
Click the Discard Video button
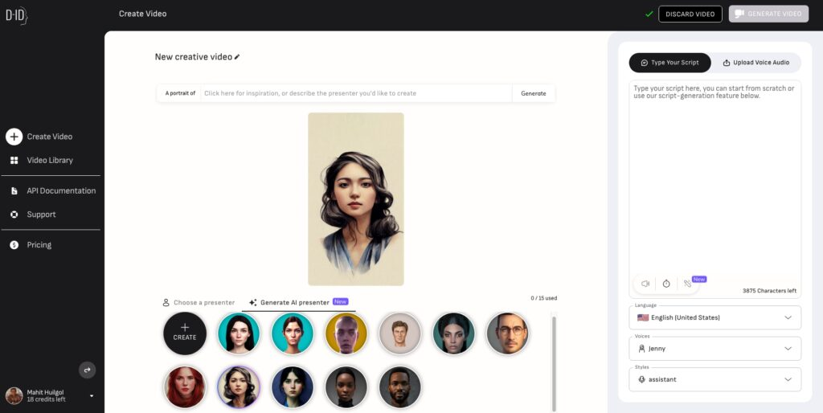pyautogui.click(x=690, y=14)
